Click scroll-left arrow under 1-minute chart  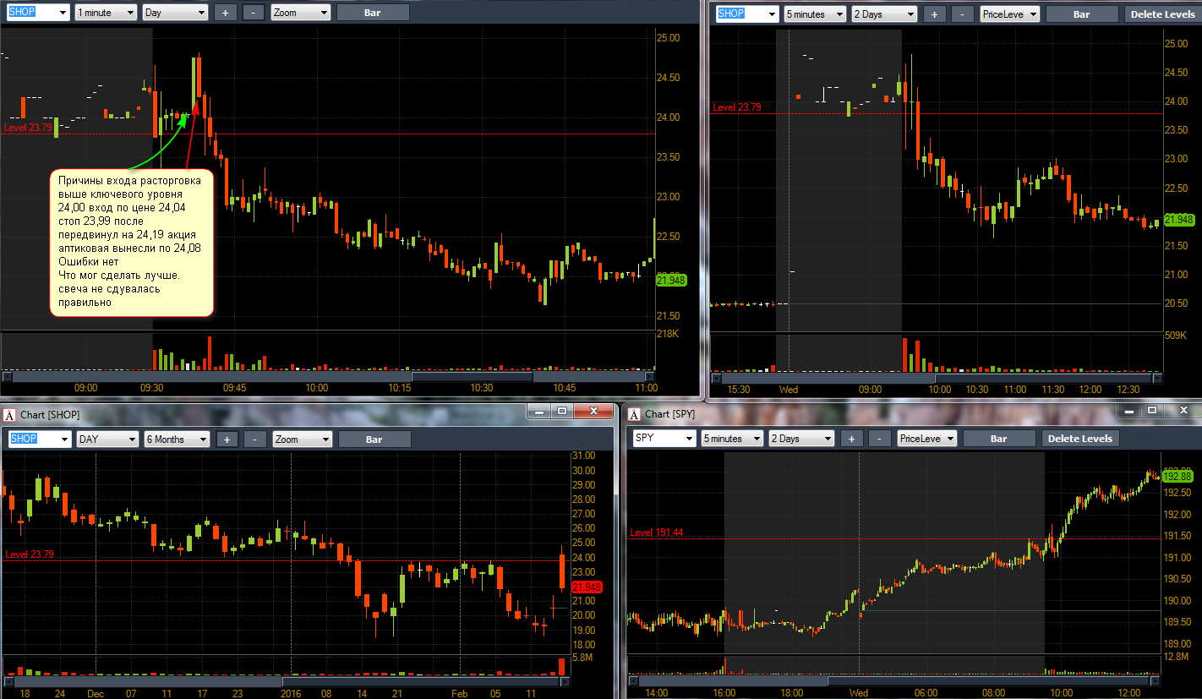pos(7,376)
